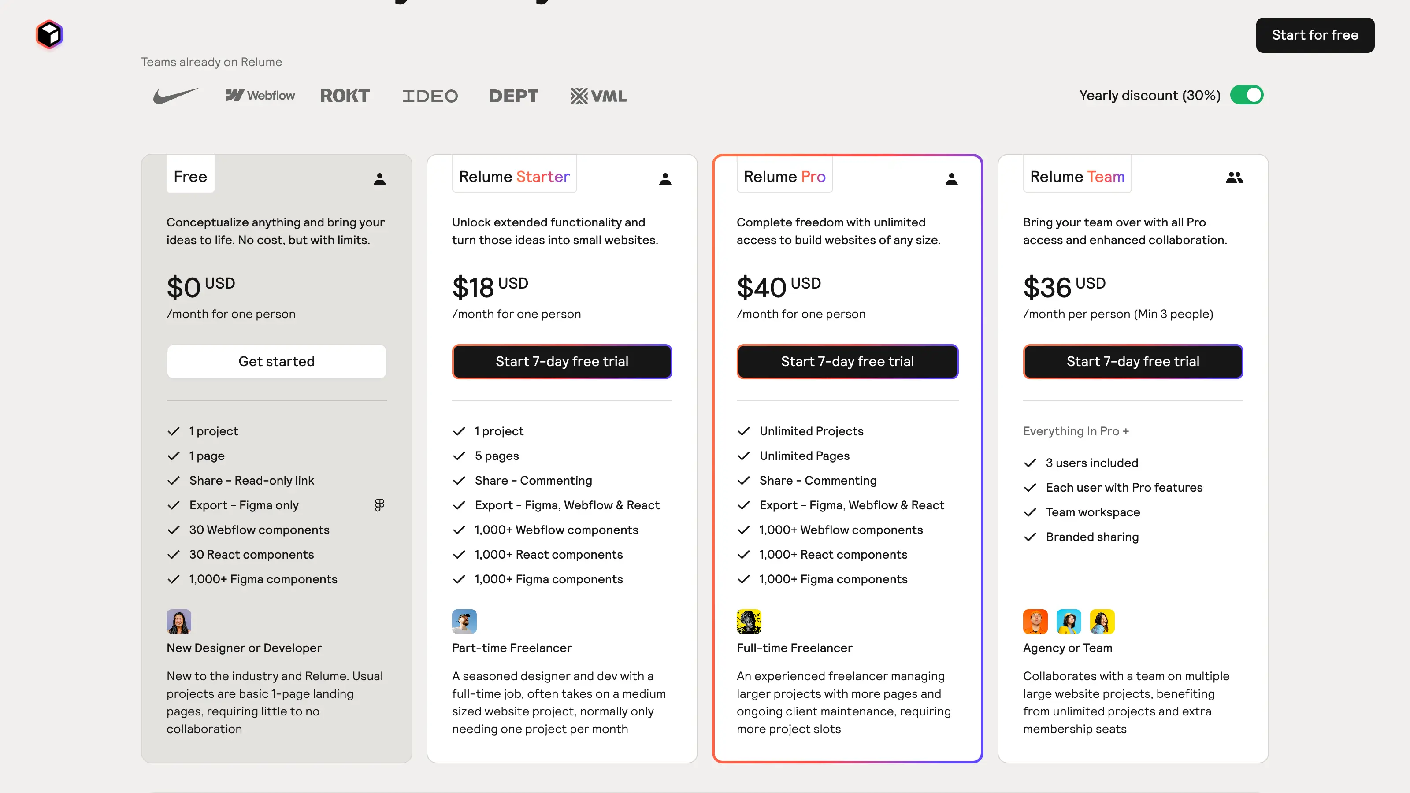This screenshot has height=793, width=1410.
Task: Start the 7-day free trial for Relume Team
Action: point(1132,361)
